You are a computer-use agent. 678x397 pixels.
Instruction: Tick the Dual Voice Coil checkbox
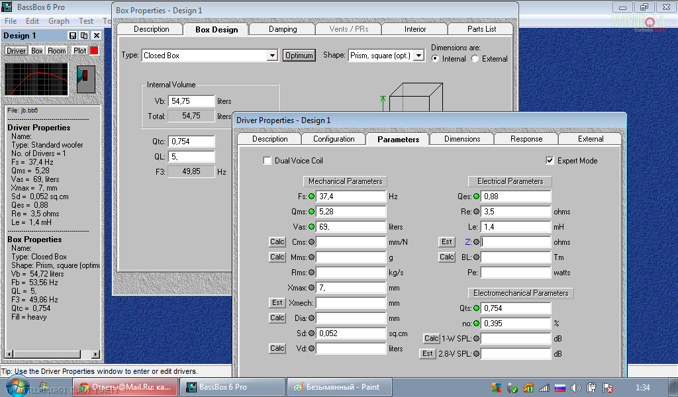coord(267,161)
